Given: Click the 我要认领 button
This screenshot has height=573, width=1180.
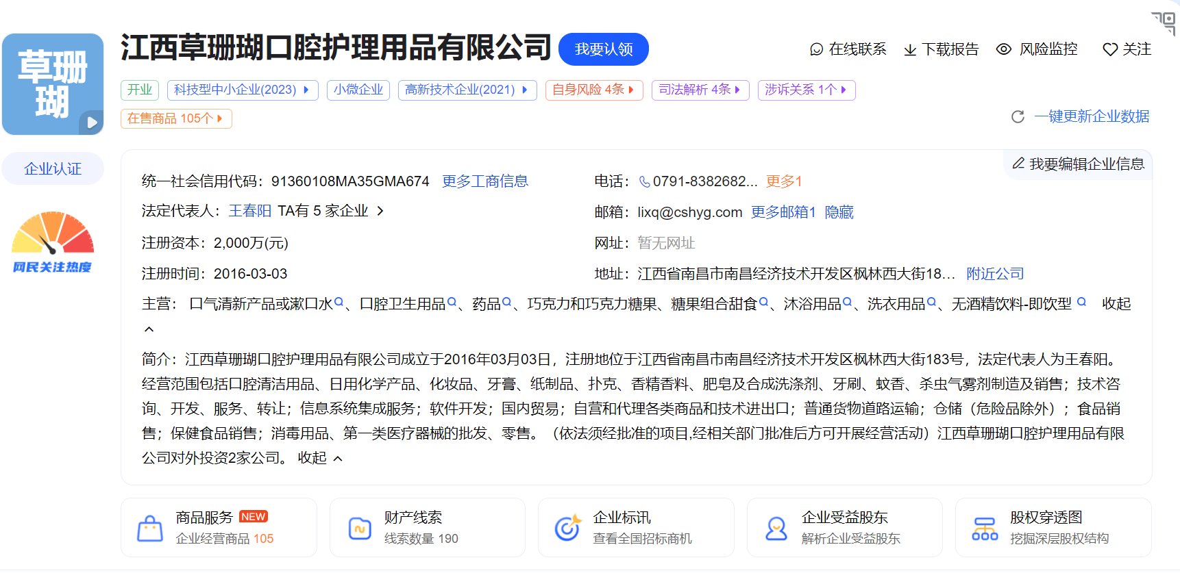Looking at the screenshot, I should pos(603,49).
